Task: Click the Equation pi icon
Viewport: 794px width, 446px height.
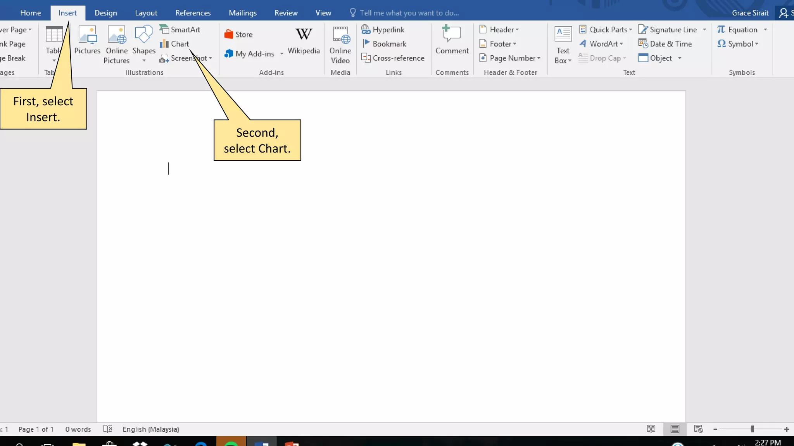Action: (721, 29)
